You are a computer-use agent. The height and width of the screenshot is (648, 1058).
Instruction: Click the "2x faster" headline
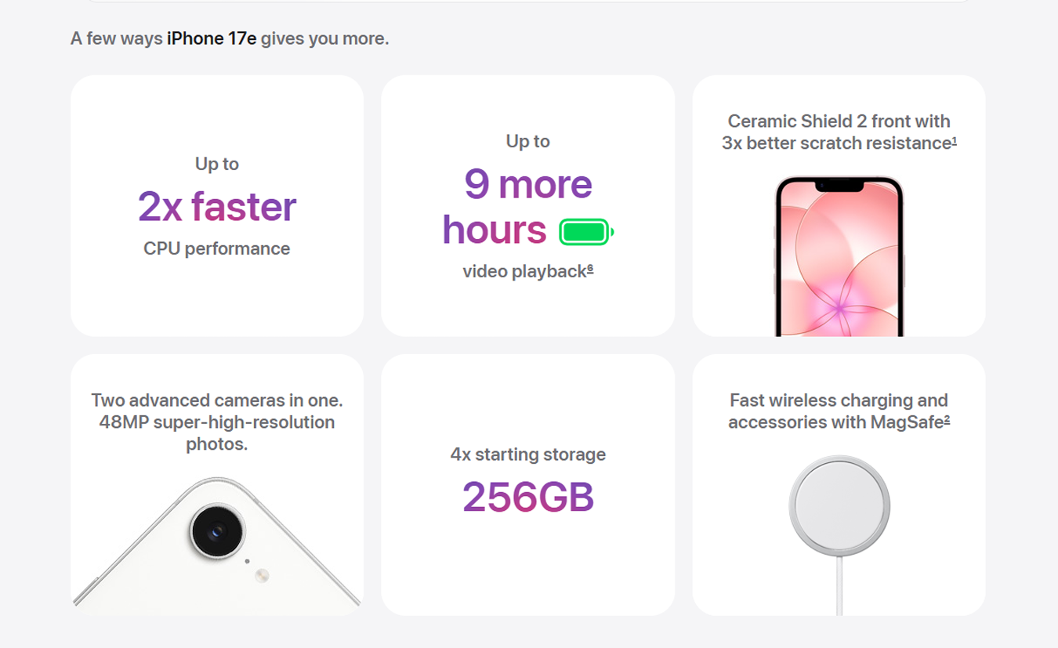217,207
